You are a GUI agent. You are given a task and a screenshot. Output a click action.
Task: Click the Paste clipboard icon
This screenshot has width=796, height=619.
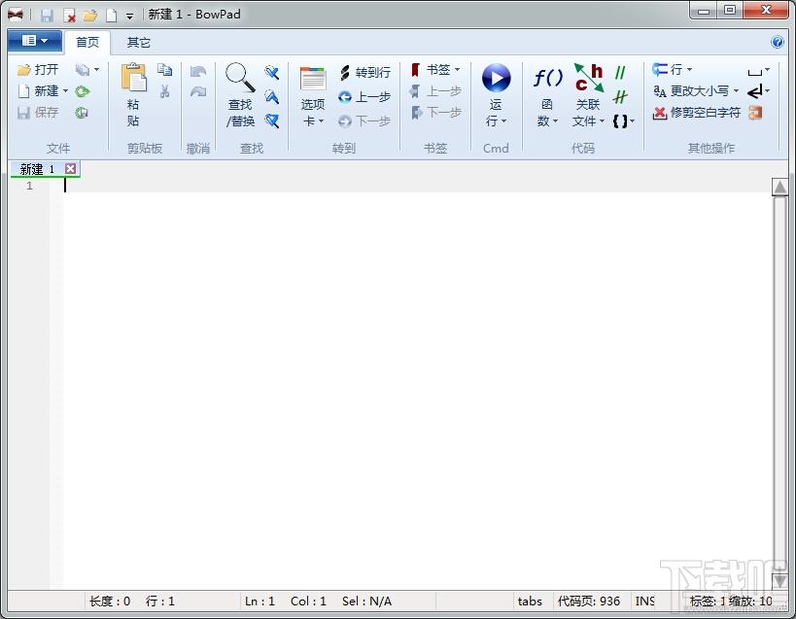[133, 78]
